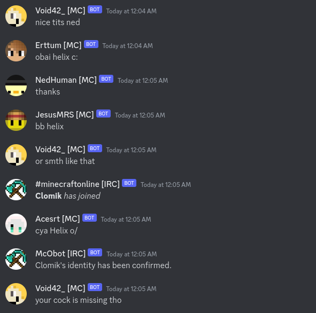
Task: Click NedHuman's duck avatar
Action: pyautogui.click(x=16, y=85)
